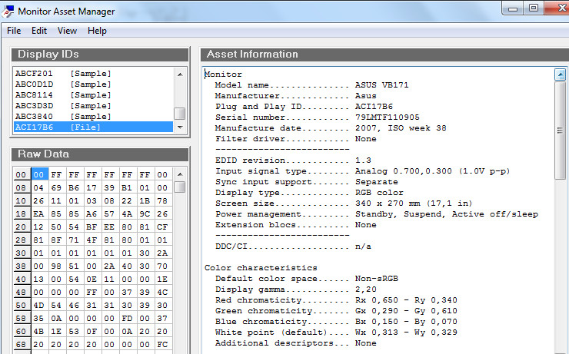
Task: Open the View menu
Action: tap(67, 31)
